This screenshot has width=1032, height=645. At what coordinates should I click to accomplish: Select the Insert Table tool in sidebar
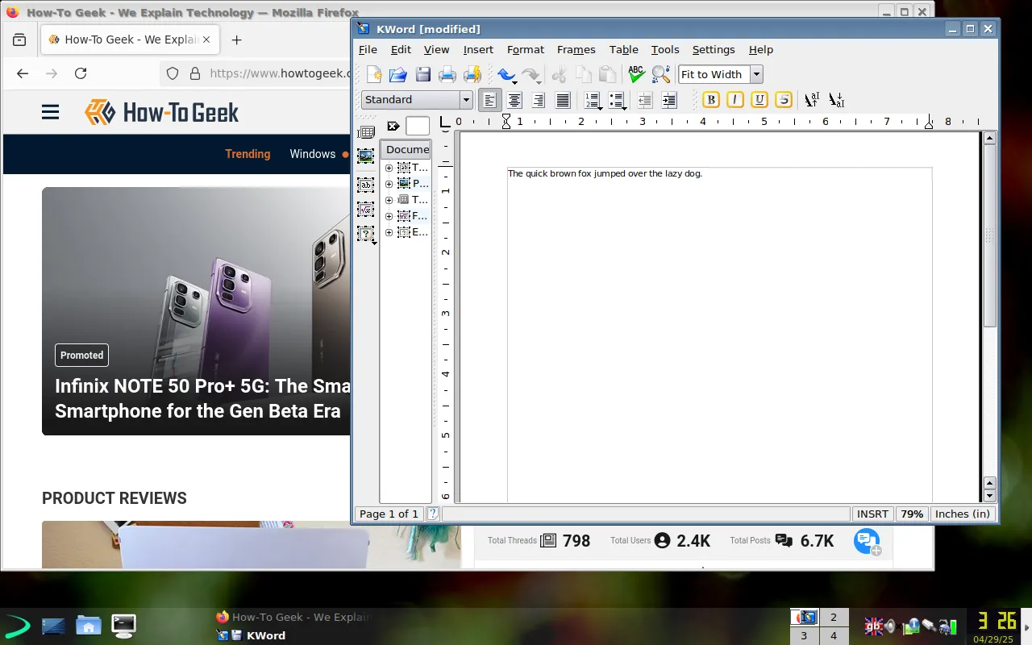[x=366, y=131]
